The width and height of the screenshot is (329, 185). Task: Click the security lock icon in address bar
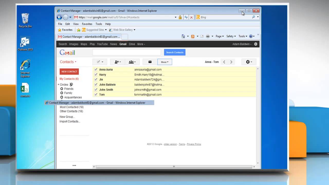[x=180, y=17]
